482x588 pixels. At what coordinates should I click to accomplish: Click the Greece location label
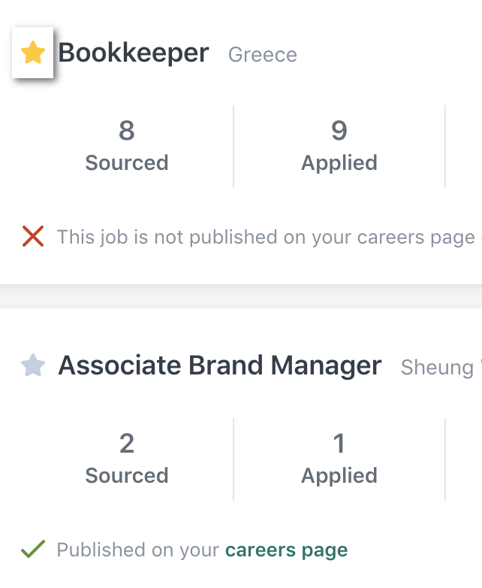[x=263, y=55]
